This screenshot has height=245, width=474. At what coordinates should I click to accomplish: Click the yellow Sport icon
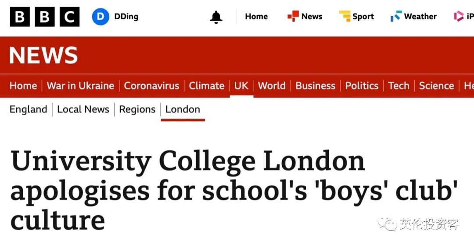[x=345, y=16]
